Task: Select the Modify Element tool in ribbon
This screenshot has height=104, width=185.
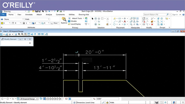Action: [144, 18]
